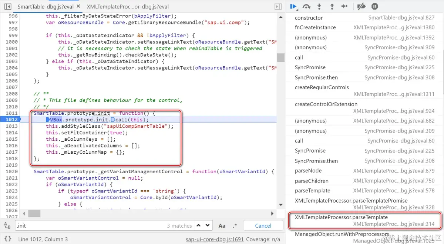
Task: Toggle Match Case (Aa) option
Action: 222,225
